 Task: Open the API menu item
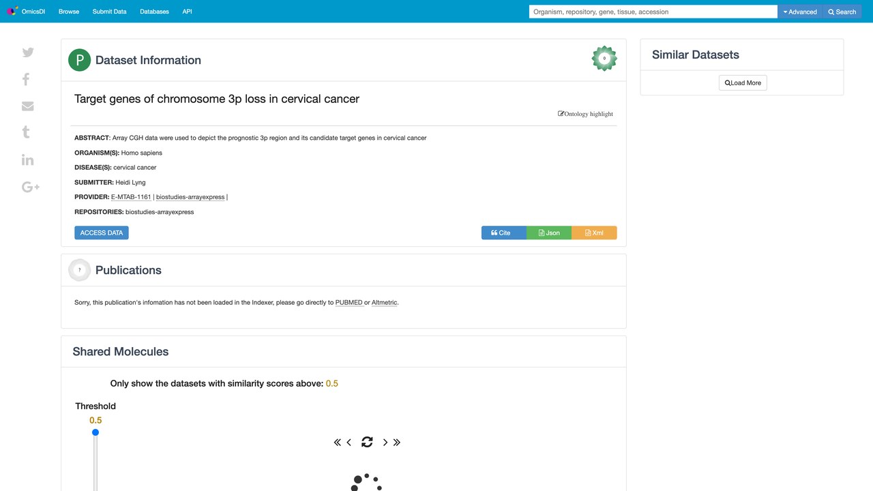pyautogui.click(x=187, y=12)
